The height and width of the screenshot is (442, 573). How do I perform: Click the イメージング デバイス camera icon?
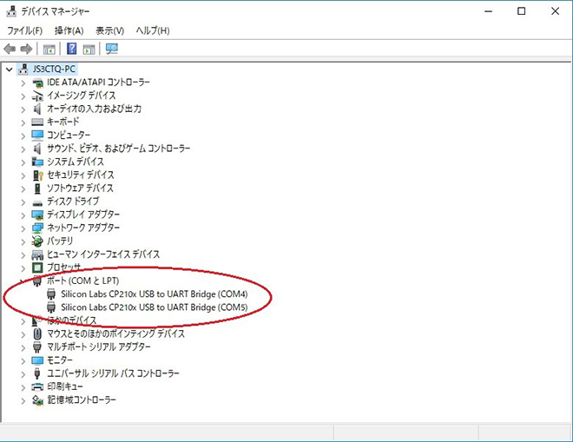click(x=37, y=96)
